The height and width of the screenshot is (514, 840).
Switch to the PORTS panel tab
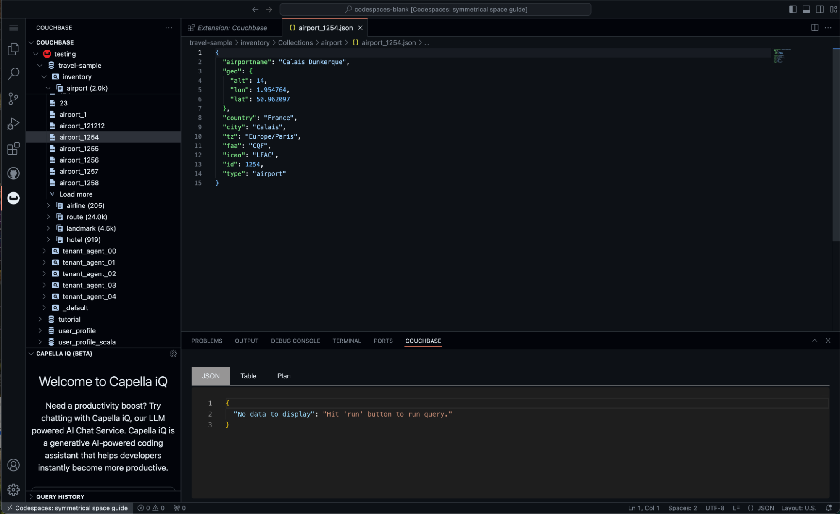click(383, 341)
